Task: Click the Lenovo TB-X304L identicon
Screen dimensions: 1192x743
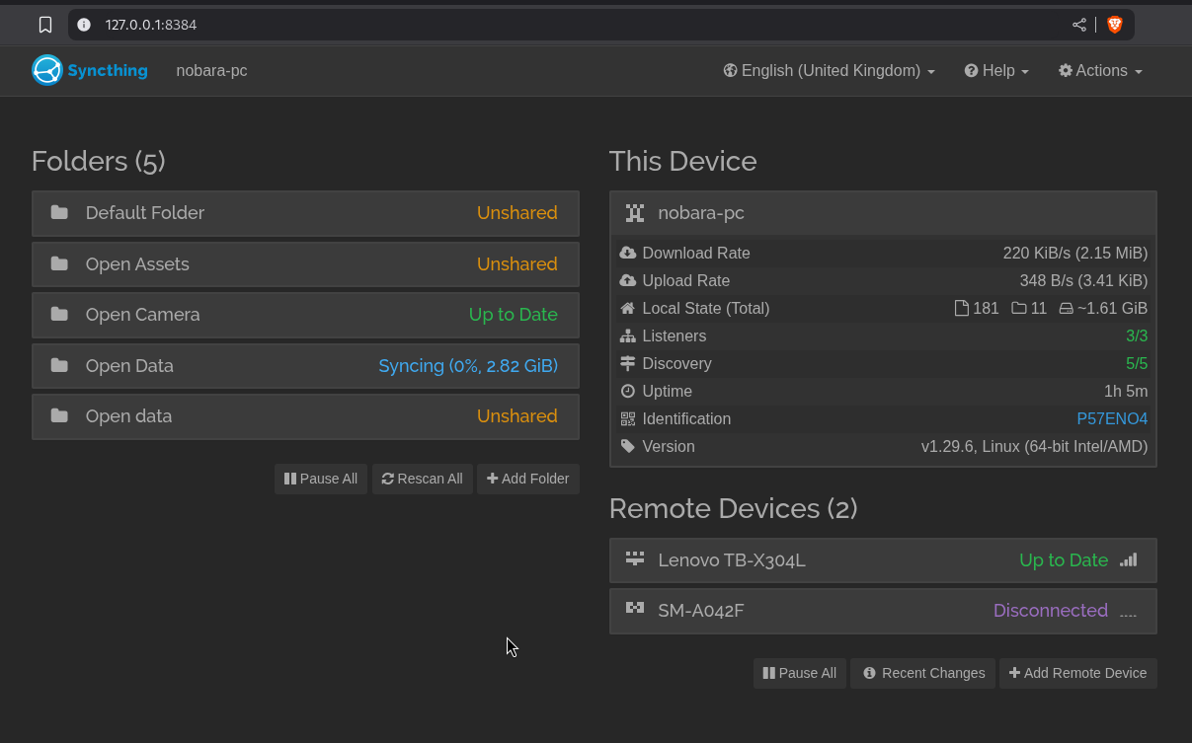Action: coord(635,558)
